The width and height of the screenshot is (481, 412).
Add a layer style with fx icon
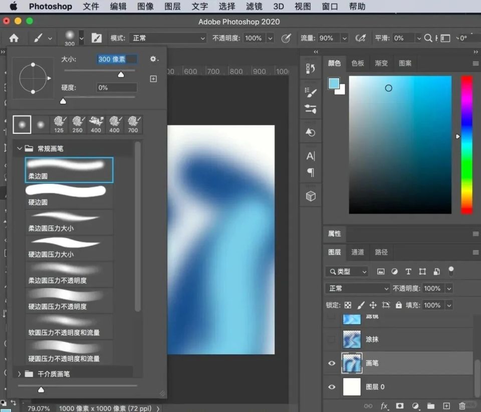point(384,405)
